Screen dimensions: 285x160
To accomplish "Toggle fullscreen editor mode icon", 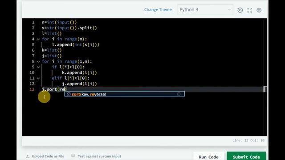I will click(x=250, y=10).
